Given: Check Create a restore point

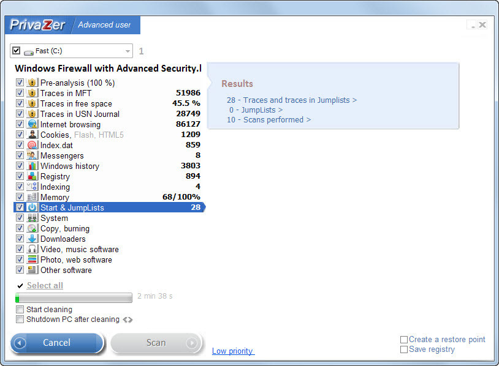Looking at the screenshot, I should 404,340.
